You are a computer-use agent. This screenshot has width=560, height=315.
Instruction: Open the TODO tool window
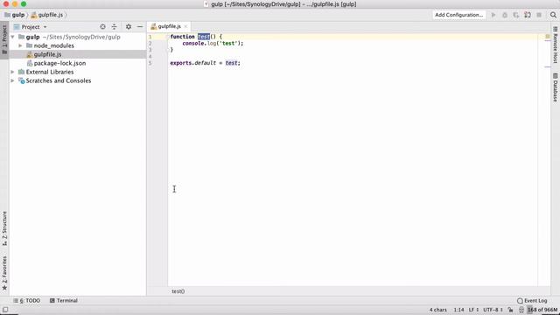(27, 301)
